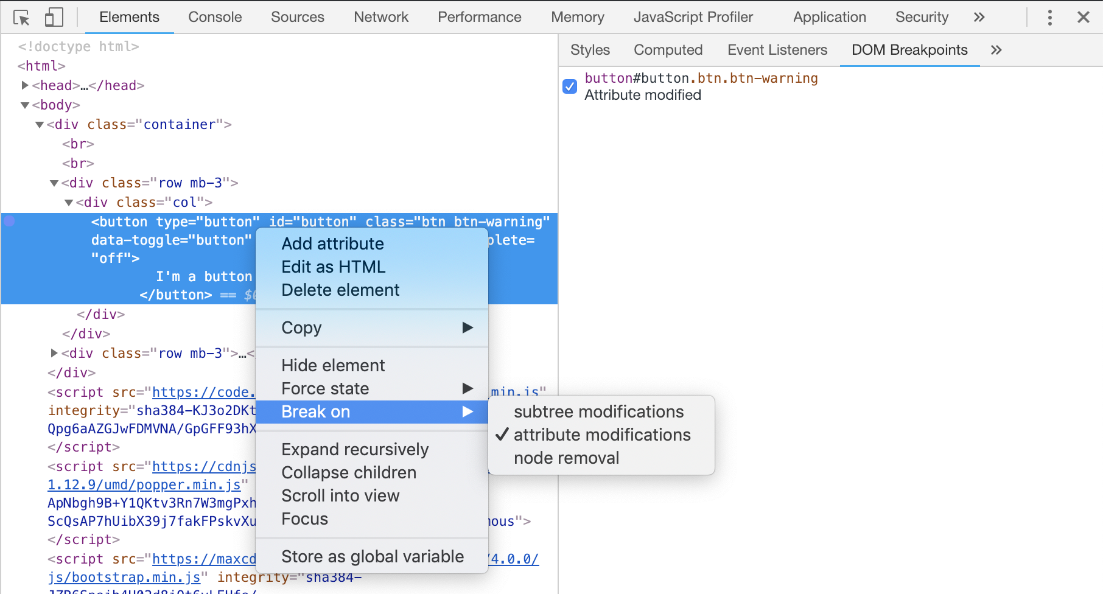Close DevTools with the X icon
This screenshot has height=594, width=1103.
tap(1084, 17)
